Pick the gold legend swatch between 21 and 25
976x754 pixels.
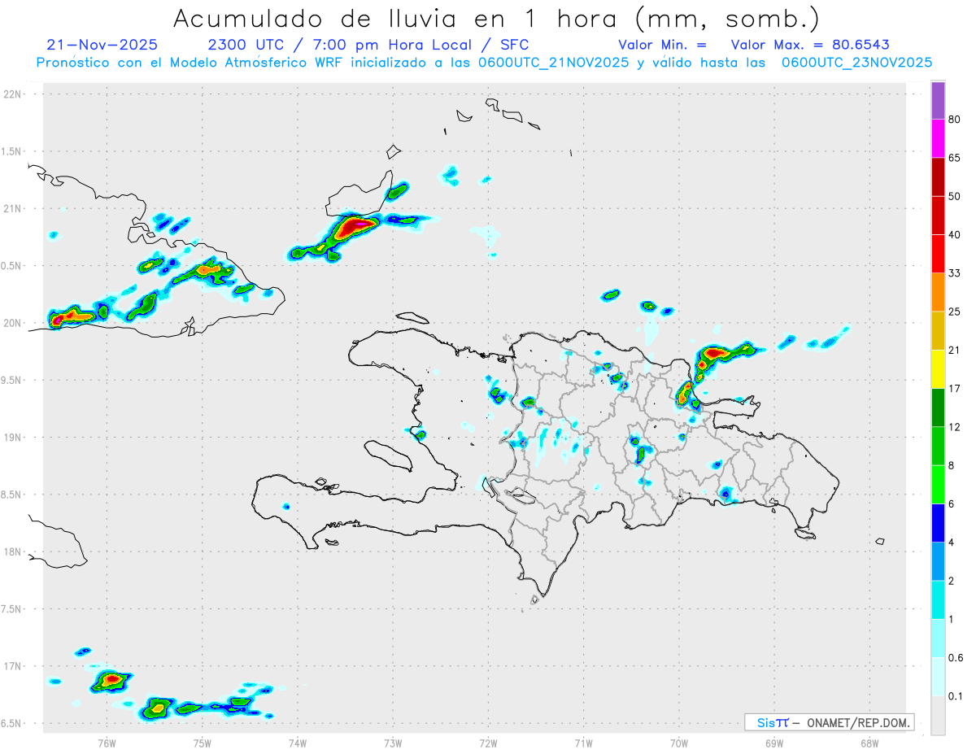(x=938, y=331)
